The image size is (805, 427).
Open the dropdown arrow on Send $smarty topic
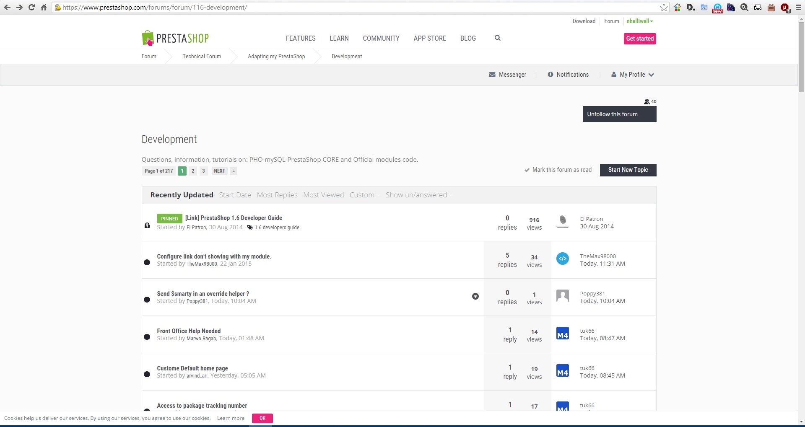coord(475,296)
